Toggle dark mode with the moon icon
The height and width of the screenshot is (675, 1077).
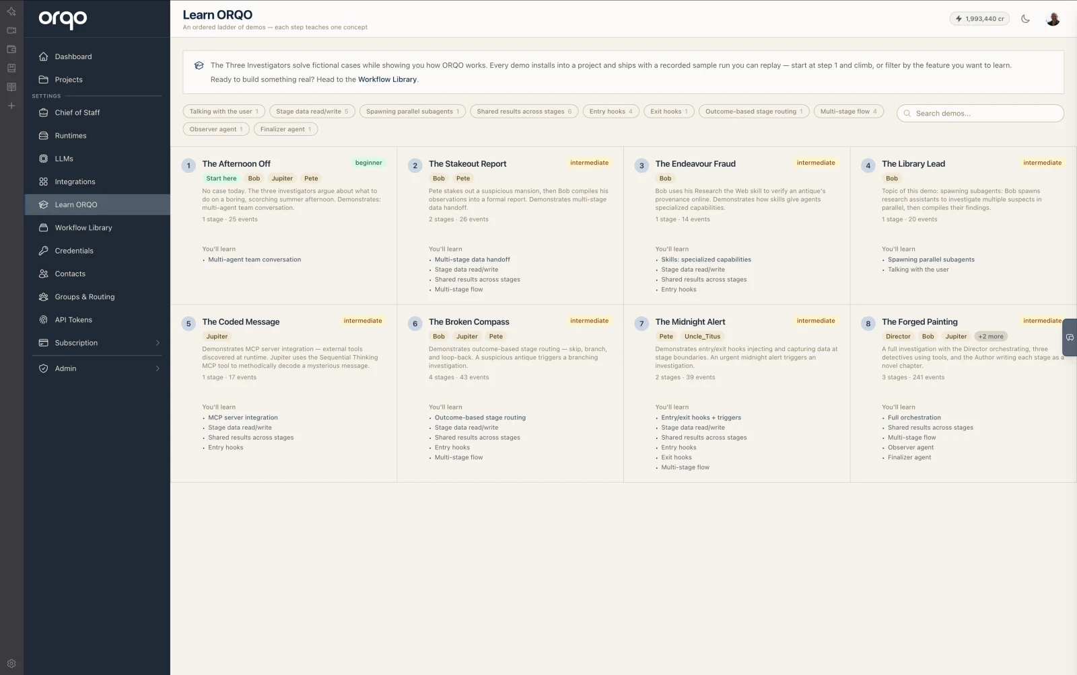click(1025, 19)
